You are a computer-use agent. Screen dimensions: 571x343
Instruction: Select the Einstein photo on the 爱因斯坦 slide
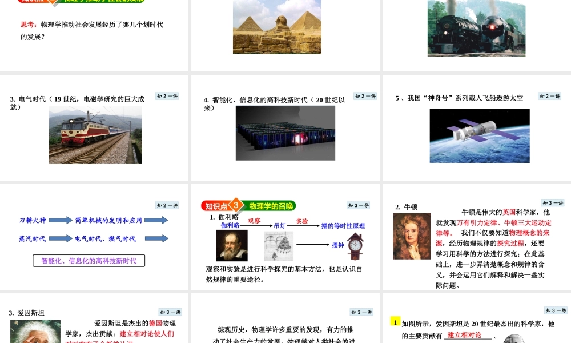(x=35, y=332)
